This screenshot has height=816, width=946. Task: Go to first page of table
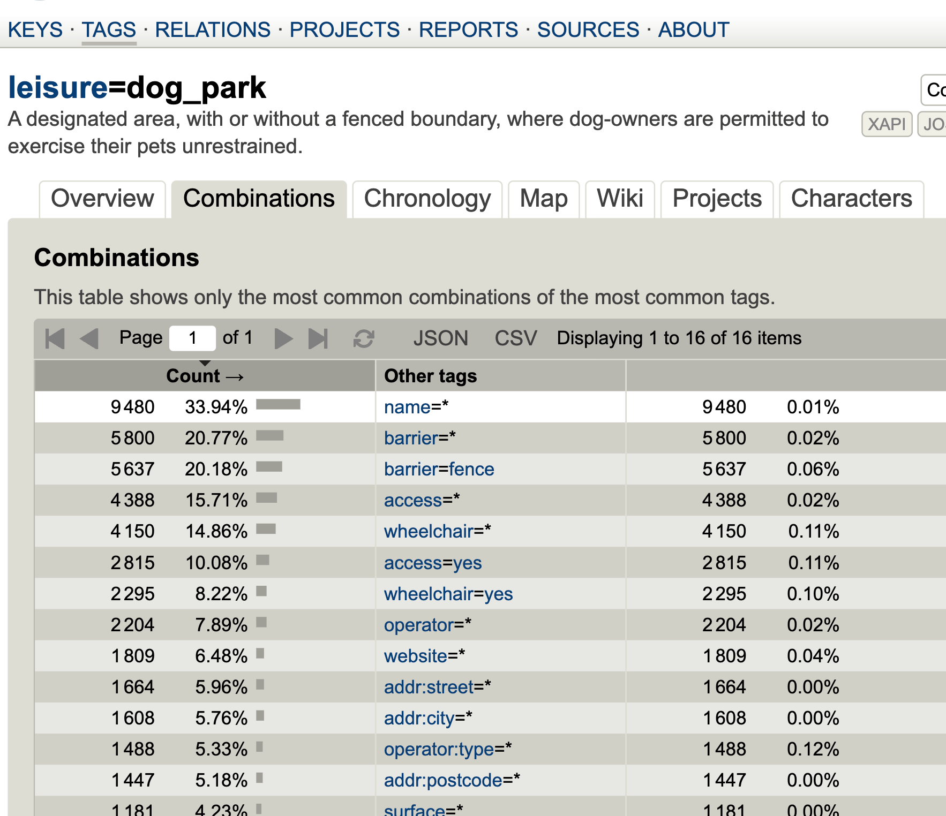click(55, 338)
